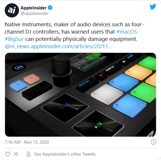The width and height of the screenshot is (161, 160).
Task: Open the Twitter bird icon
Action: (x=153, y=7)
